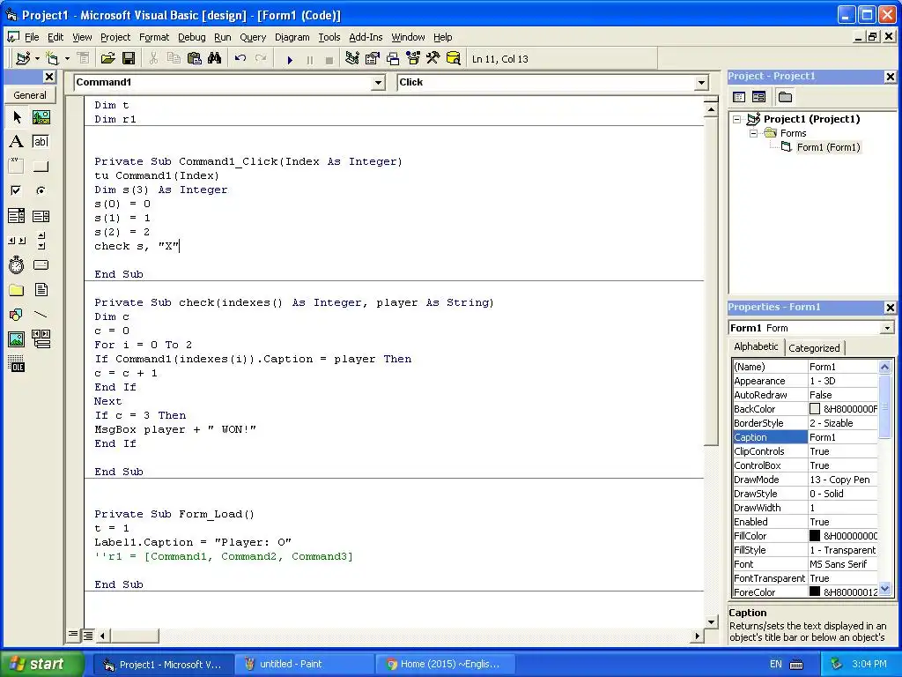The width and height of the screenshot is (902, 677).
Task: Open the Debug menu
Action: (x=191, y=37)
